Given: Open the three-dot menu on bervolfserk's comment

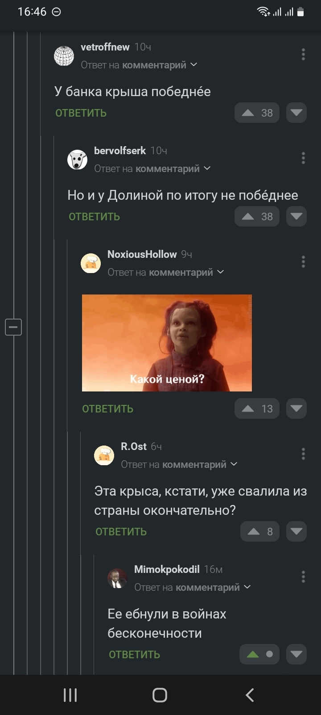Looking at the screenshot, I should point(303,158).
